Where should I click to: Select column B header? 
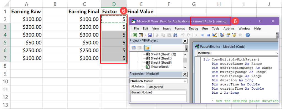[x=55, y=4]
